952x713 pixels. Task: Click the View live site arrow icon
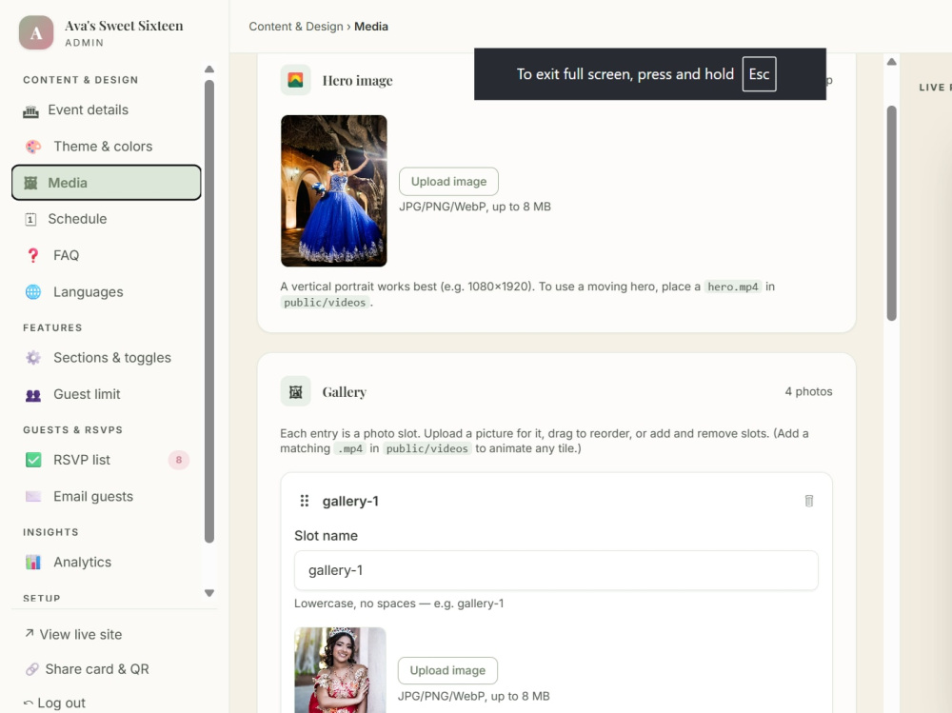coord(30,633)
